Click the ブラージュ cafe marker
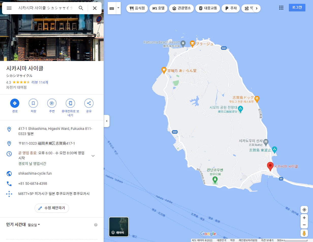The height and width of the screenshot is (242, 313). 192,44
